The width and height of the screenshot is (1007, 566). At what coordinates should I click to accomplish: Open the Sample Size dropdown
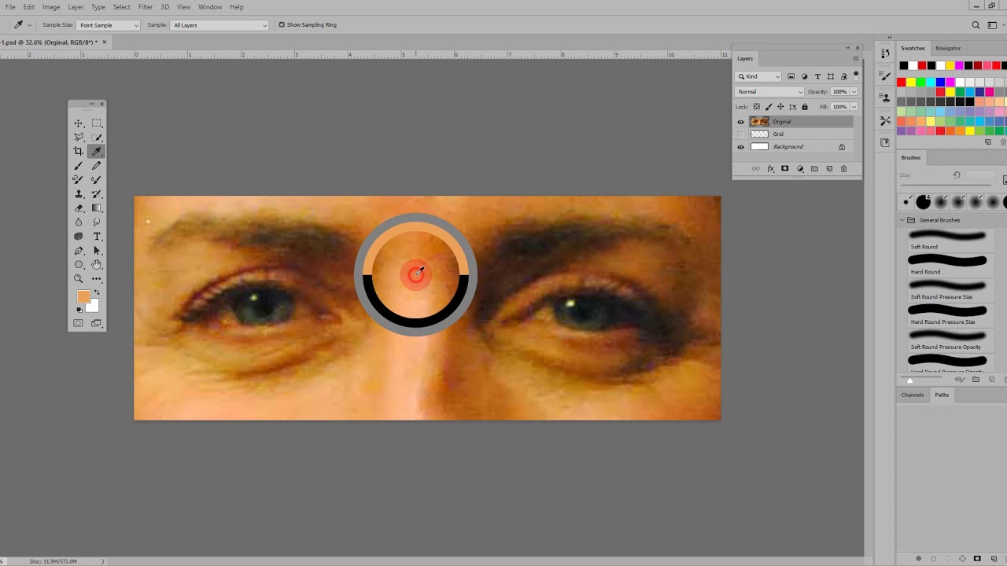pyautogui.click(x=108, y=25)
